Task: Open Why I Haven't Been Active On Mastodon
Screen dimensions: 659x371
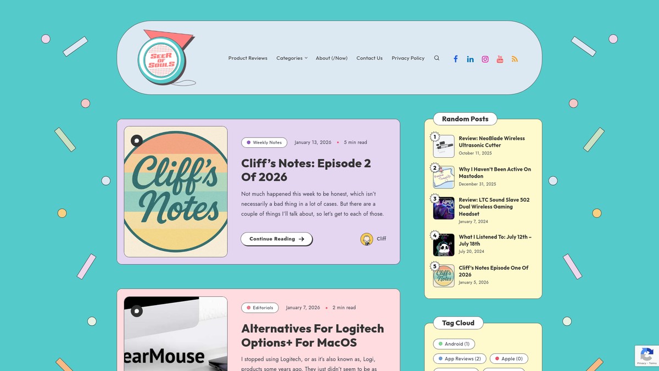Action: tap(495, 173)
